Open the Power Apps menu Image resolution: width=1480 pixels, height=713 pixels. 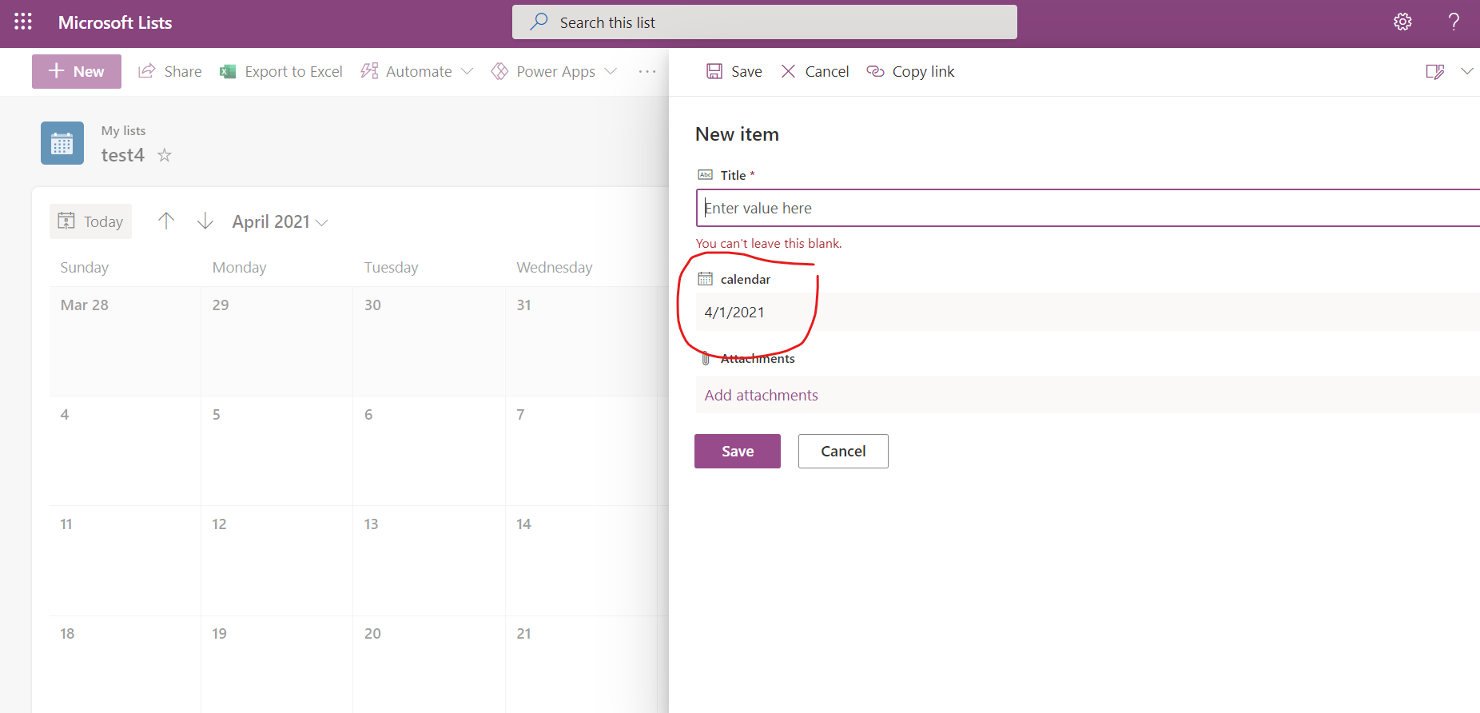555,71
